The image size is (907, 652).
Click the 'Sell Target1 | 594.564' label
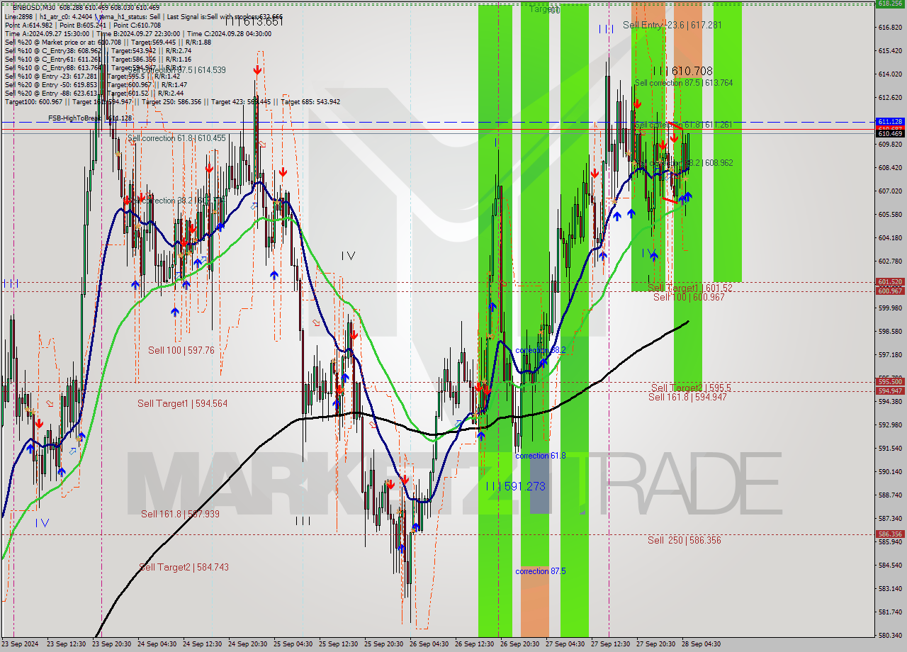tap(182, 403)
